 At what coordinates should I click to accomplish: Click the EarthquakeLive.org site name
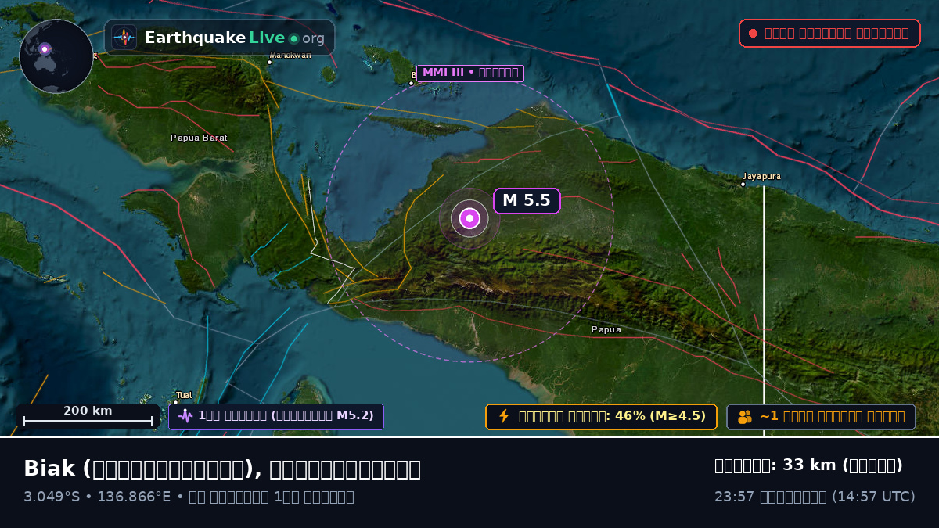(235, 38)
